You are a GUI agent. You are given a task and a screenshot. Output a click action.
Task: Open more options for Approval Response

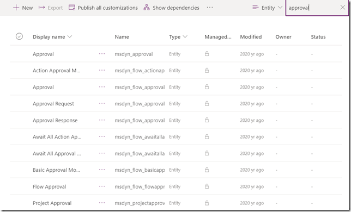click(102, 120)
